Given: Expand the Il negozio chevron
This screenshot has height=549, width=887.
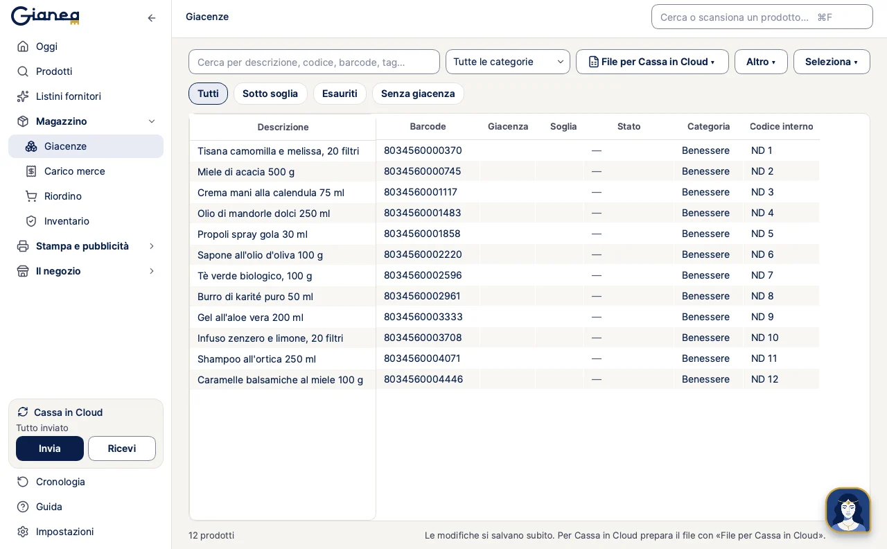Looking at the screenshot, I should click(x=152, y=271).
